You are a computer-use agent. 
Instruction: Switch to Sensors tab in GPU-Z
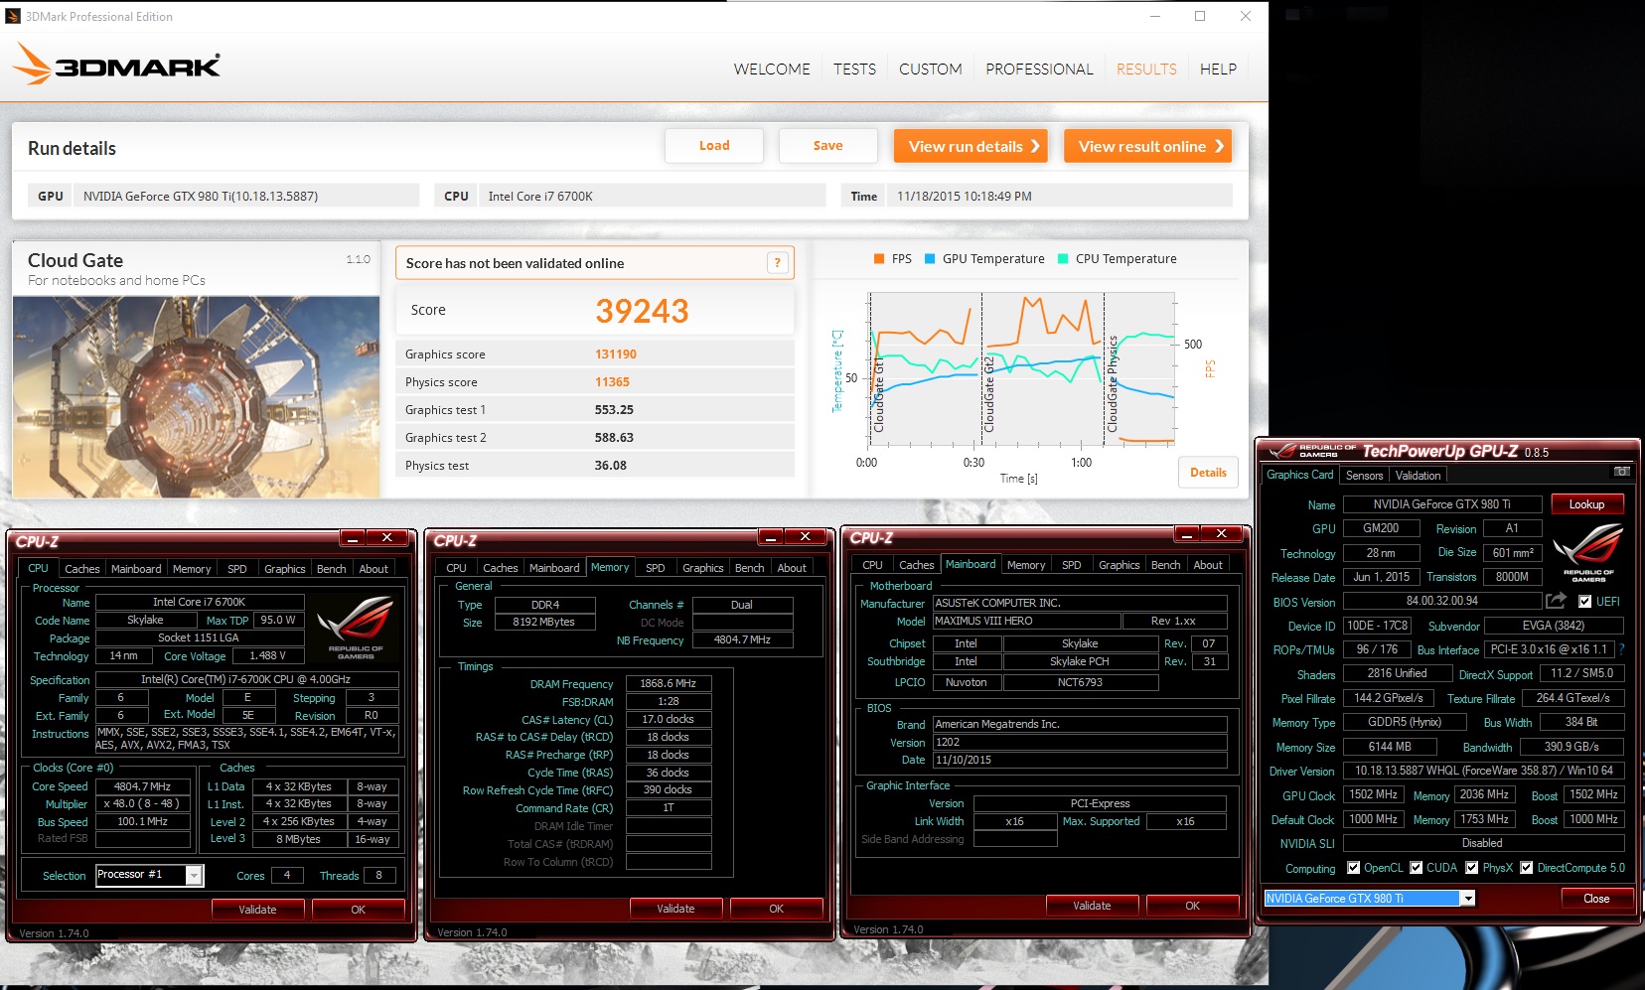1364,476
